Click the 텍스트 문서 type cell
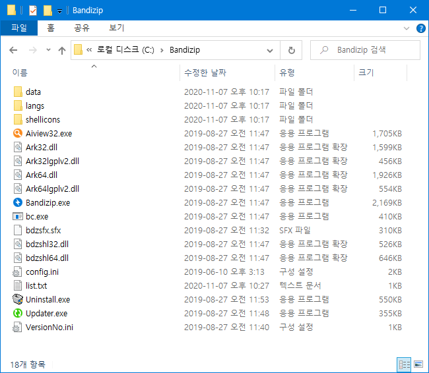The height and width of the screenshot is (373, 429). tap(300, 286)
